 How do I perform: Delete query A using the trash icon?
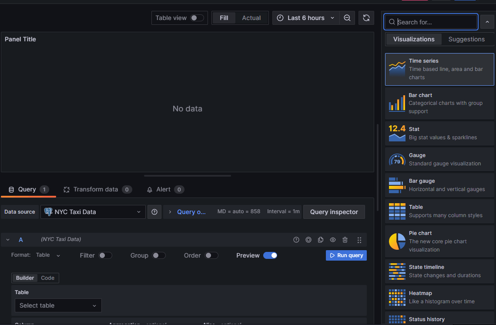pyautogui.click(x=345, y=240)
